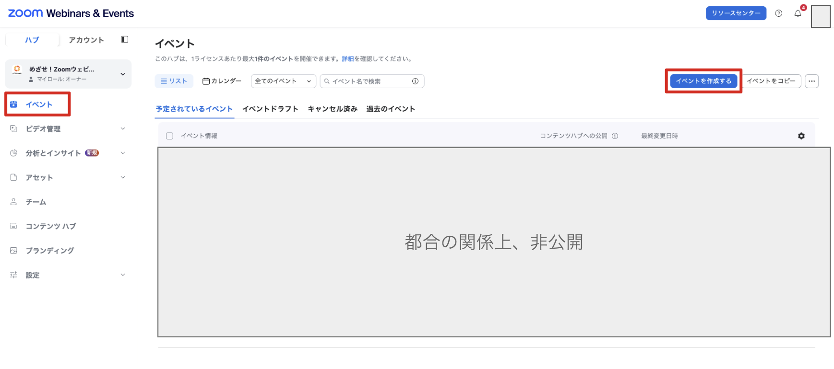
Task: Select the ハブ tab in the sidebar
Action: coord(32,40)
